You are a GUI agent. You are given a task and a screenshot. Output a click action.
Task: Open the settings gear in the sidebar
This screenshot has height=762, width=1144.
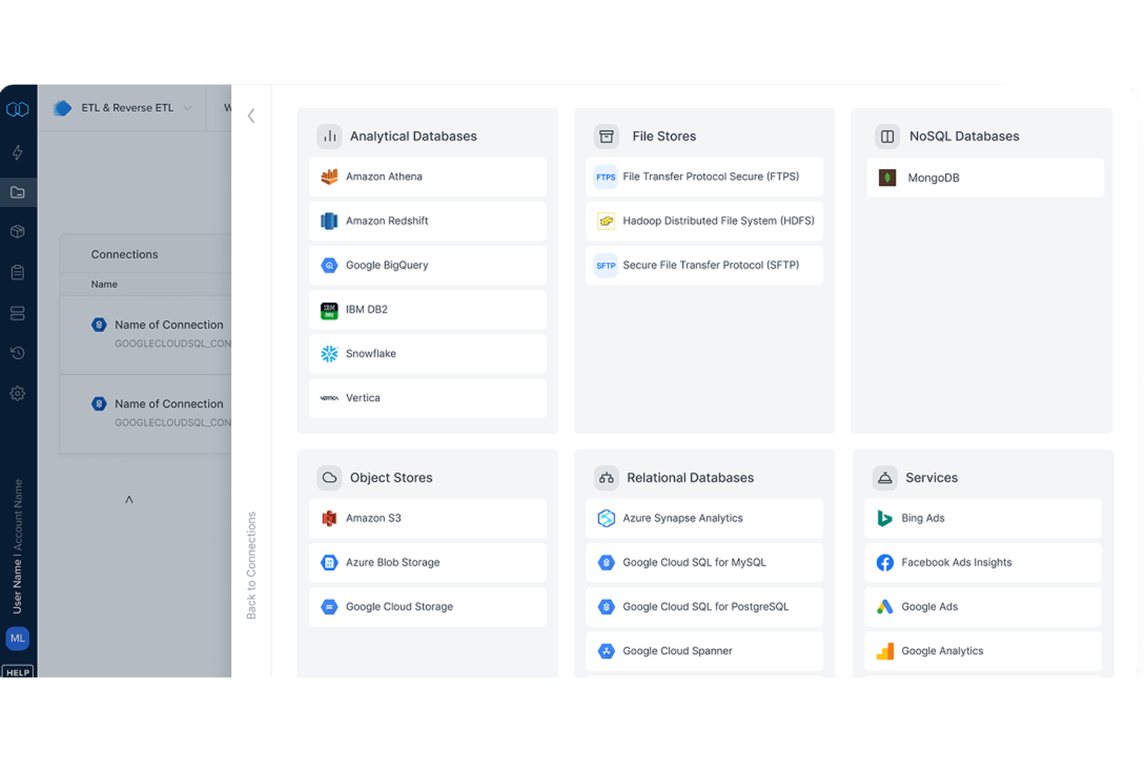[18, 394]
